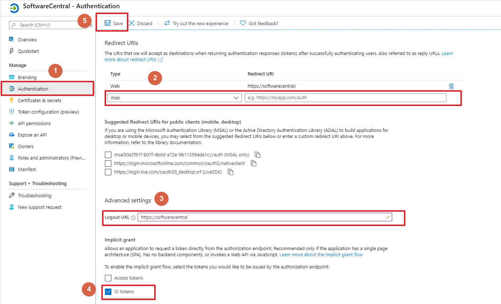Copy the nativeclient URI with copy icon
The height and width of the screenshot is (304, 501).
point(253,163)
